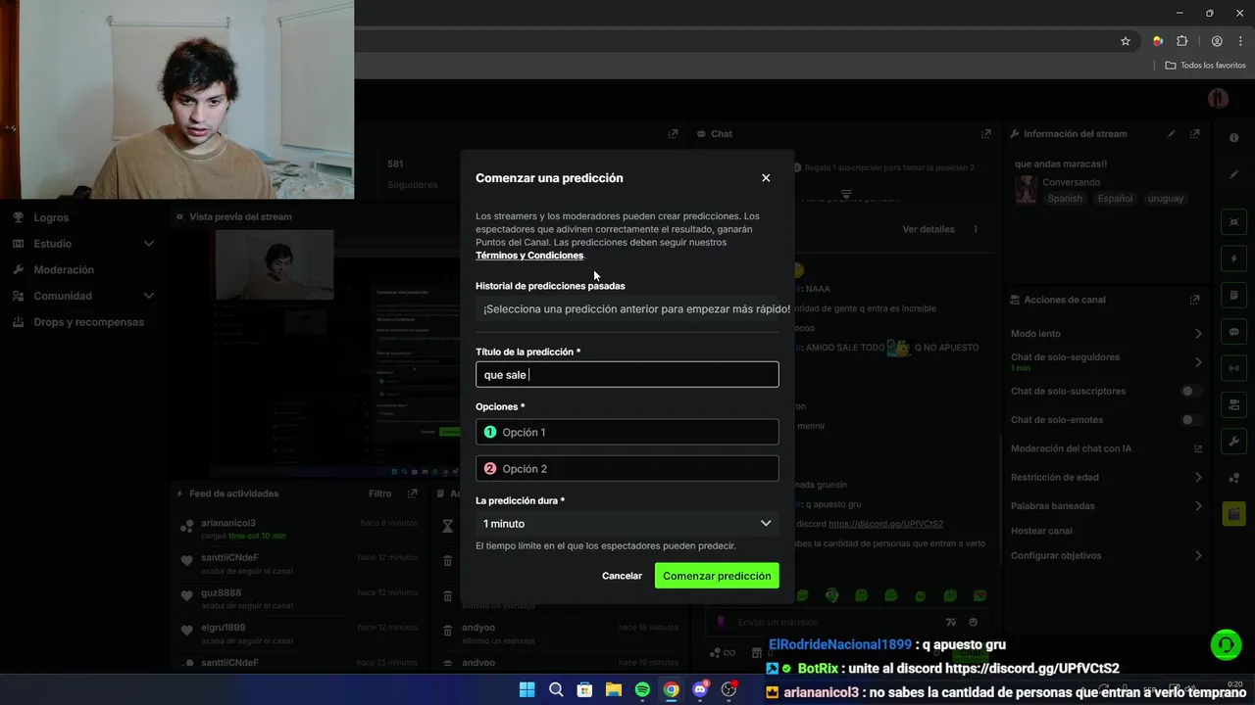Screen dimensions: 1255x705
Task: Pop out the Información del stream panel
Action: tap(1194, 134)
